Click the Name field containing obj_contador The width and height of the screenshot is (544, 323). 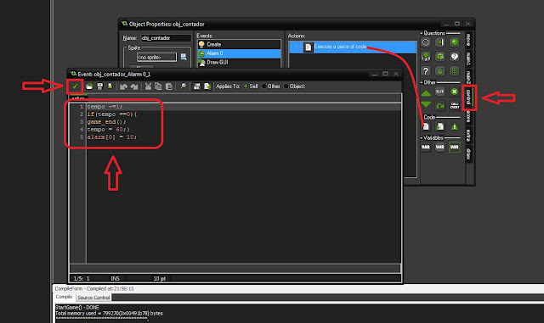[166, 38]
